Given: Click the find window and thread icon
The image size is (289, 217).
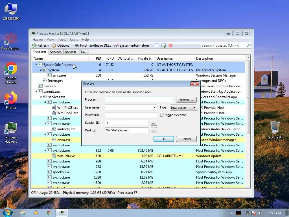Looking at the screenshot, I should (163, 45).
